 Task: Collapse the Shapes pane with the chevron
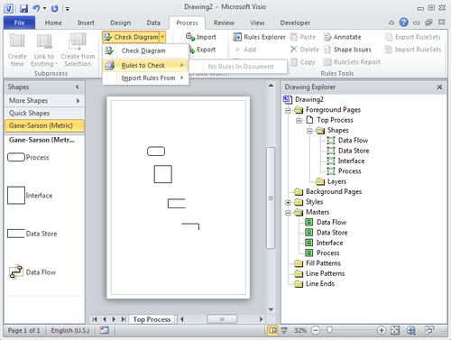(x=78, y=87)
